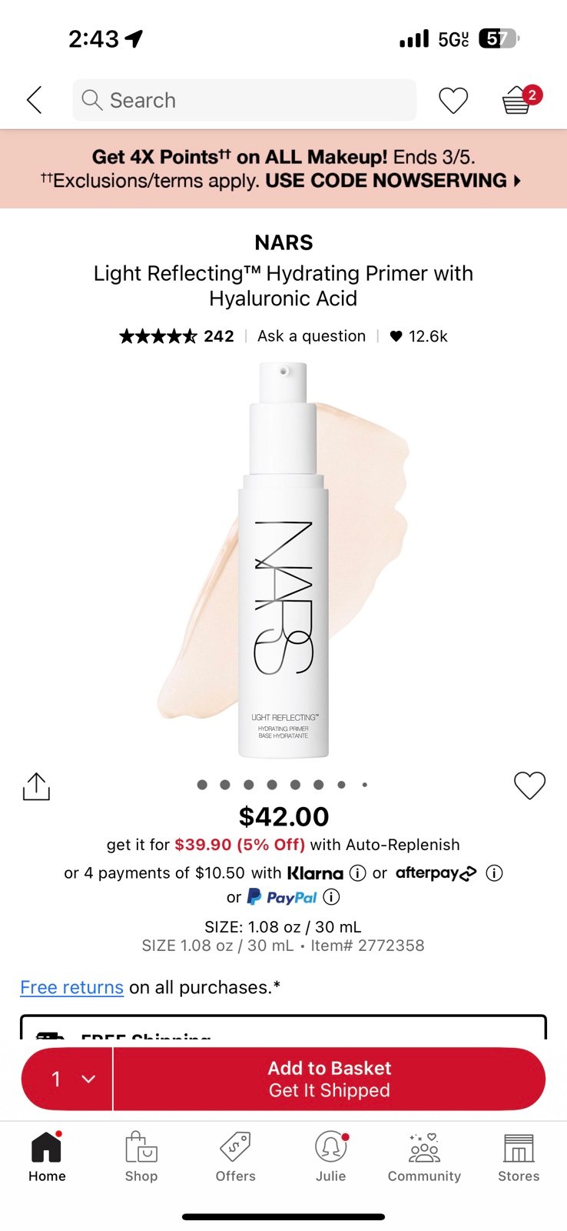Tap Add to Basket button
The width and height of the screenshot is (567, 1231).
330,1079
